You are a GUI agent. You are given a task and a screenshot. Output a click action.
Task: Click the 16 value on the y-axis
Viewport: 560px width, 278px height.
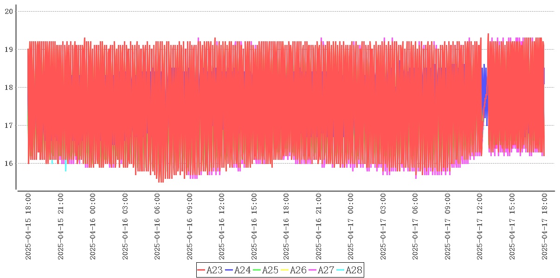point(8,163)
